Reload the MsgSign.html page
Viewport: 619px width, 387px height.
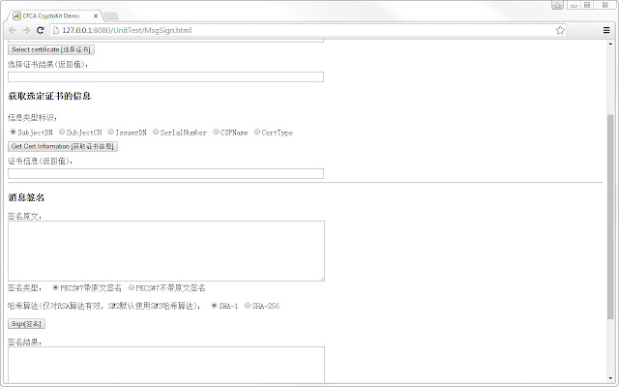pos(40,30)
